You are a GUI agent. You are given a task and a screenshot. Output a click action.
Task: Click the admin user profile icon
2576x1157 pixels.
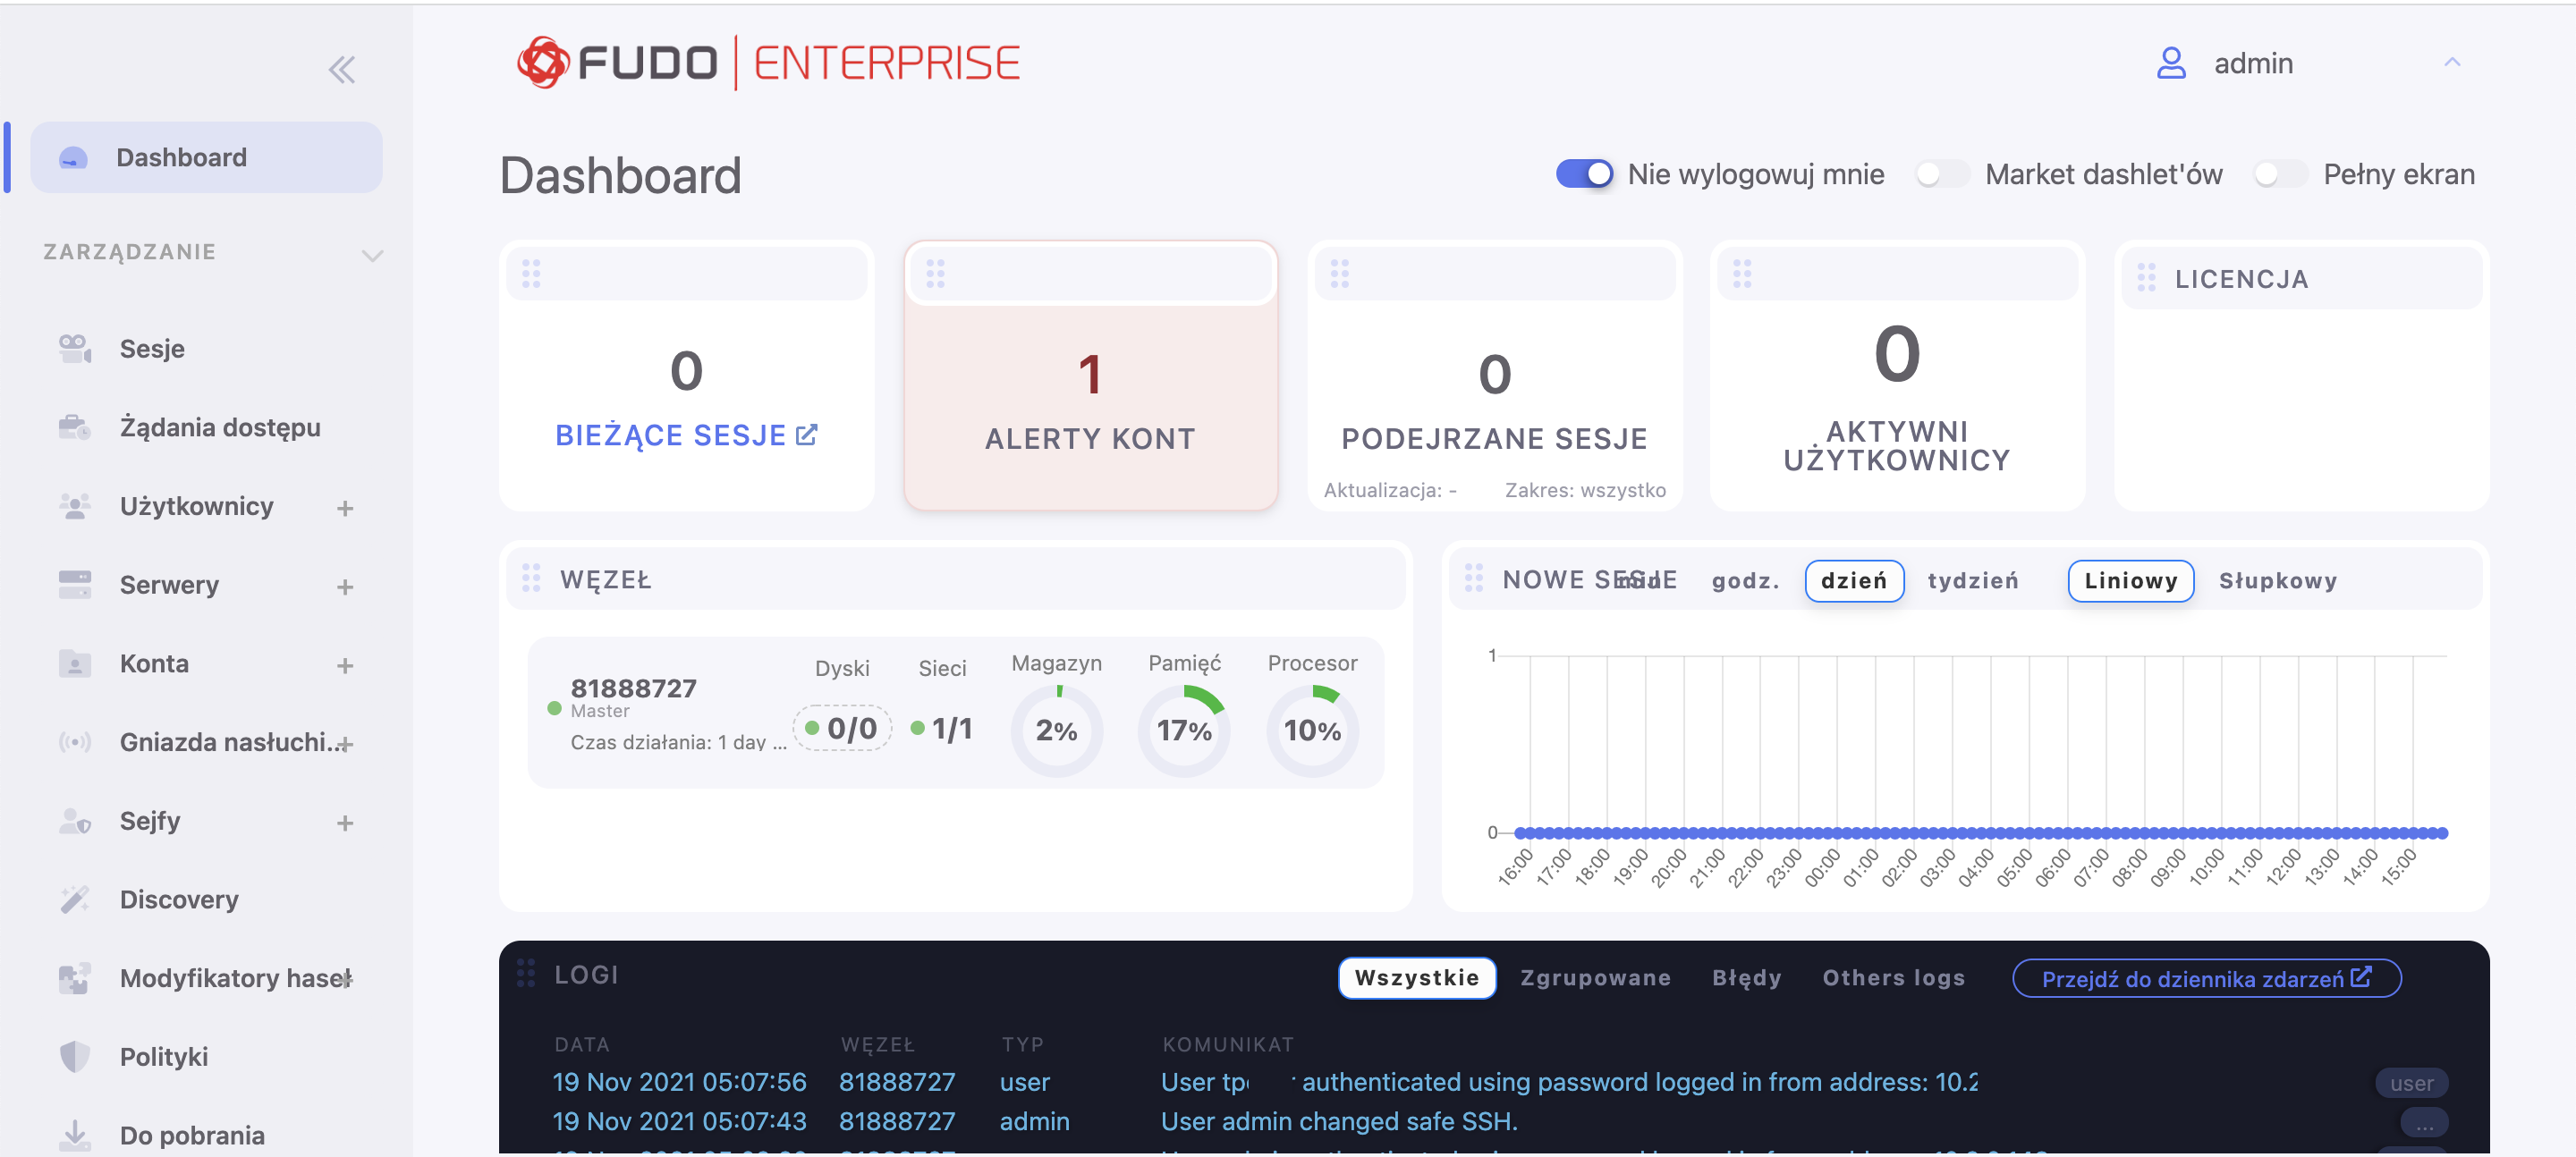[2171, 63]
